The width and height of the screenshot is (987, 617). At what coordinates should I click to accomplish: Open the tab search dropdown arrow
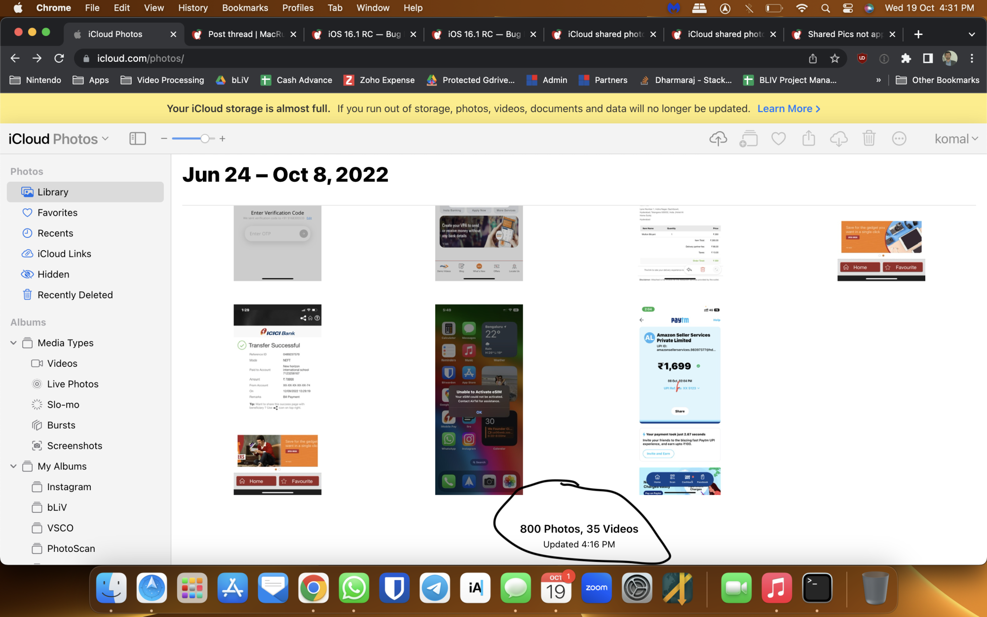point(972,34)
